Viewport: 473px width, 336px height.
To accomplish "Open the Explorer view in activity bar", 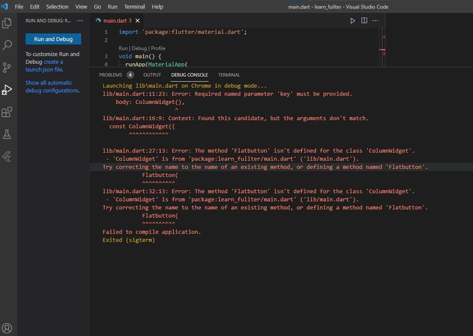I will tap(7, 24).
